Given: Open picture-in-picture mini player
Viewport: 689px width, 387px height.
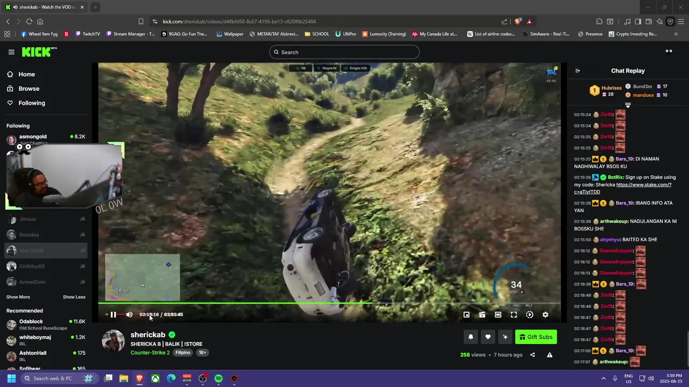Looking at the screenshot, I should click(x=467, y=315).
